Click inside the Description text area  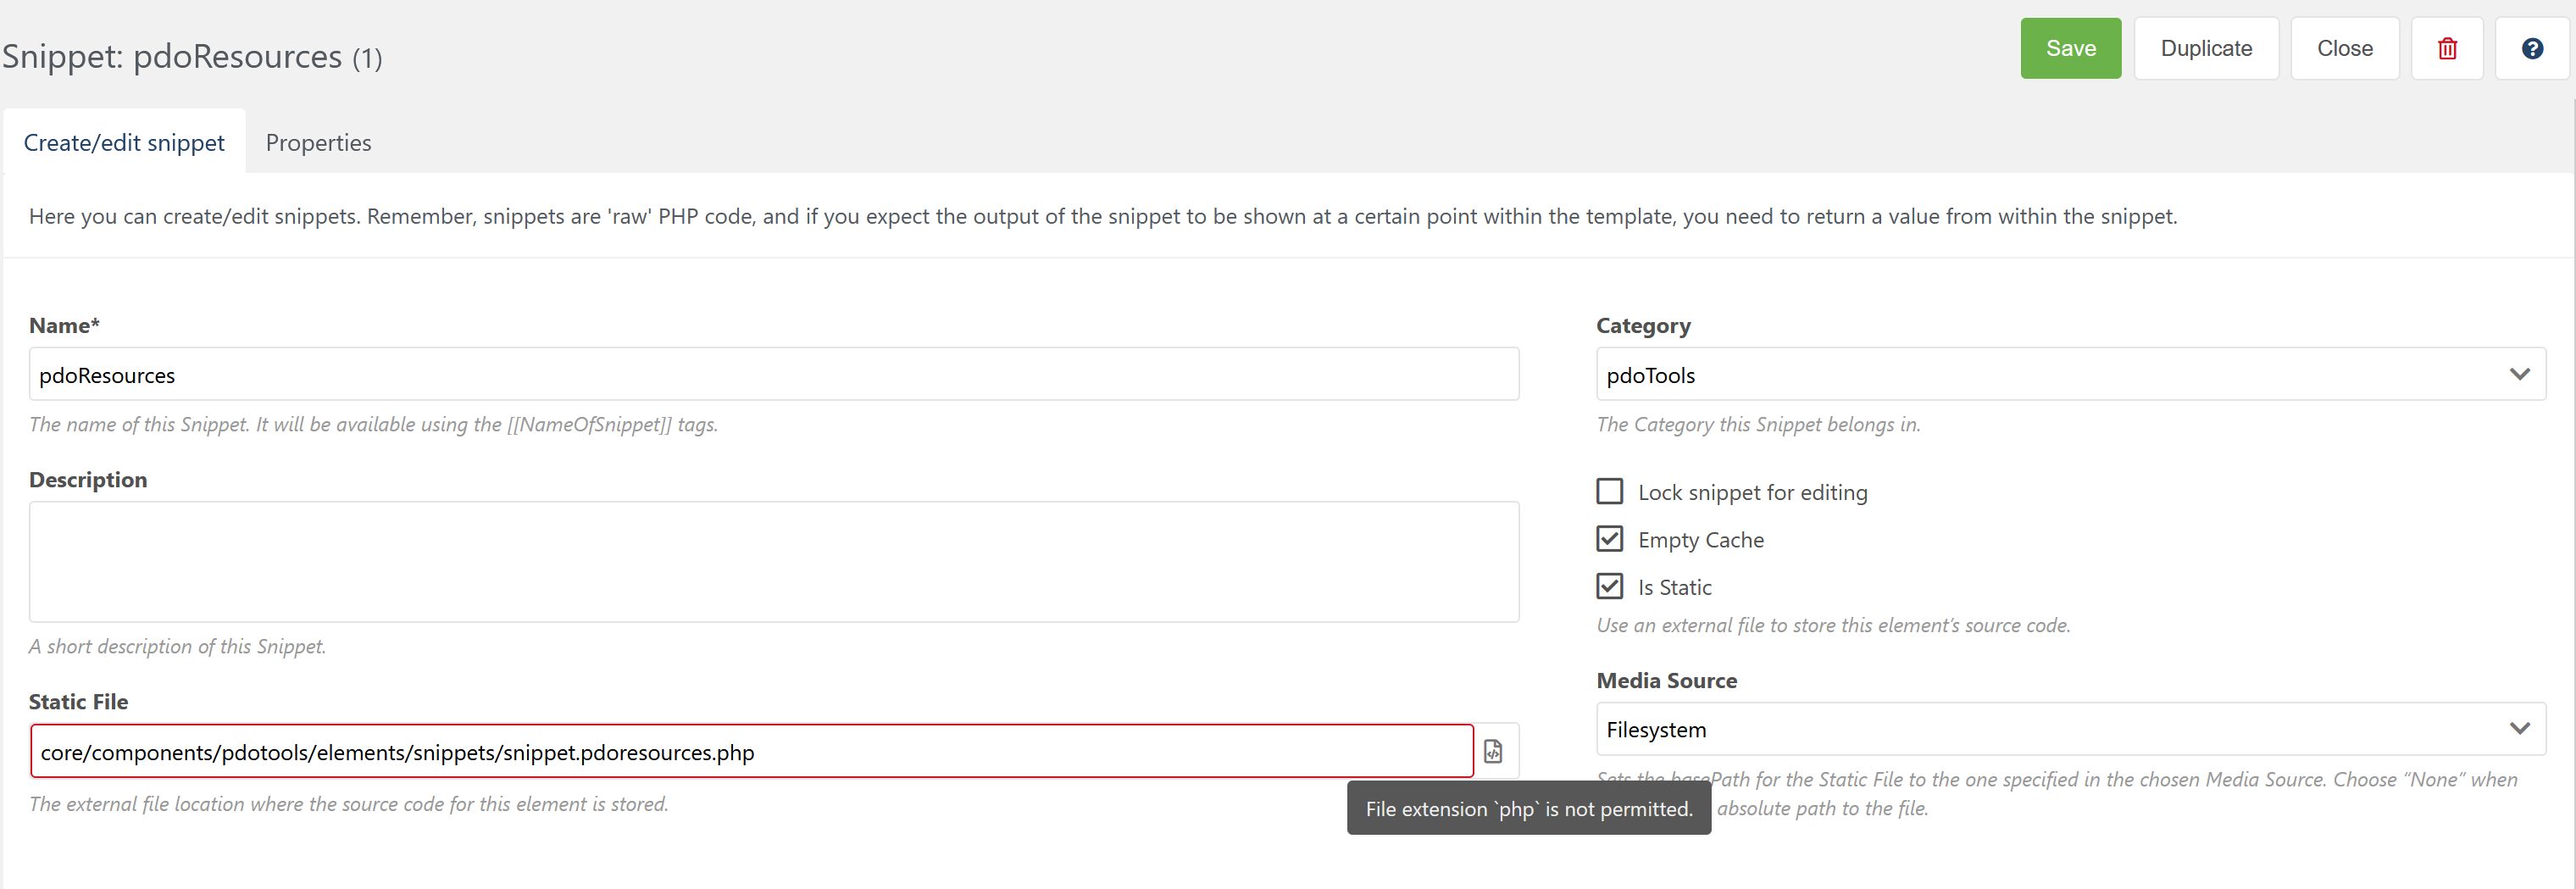coord(774,562)
